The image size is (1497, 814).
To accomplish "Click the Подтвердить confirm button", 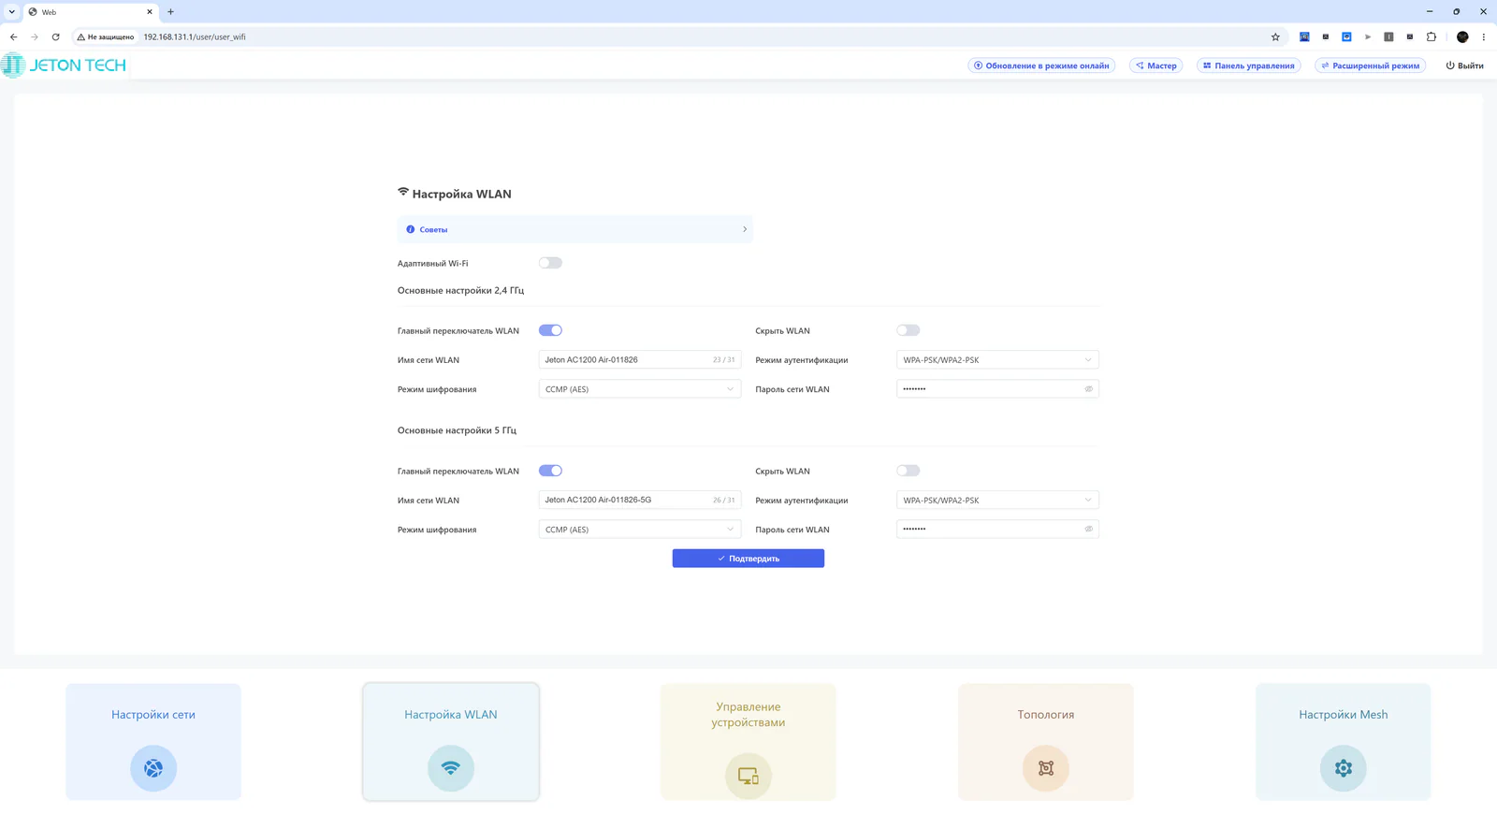I will [x=748, y=559].
